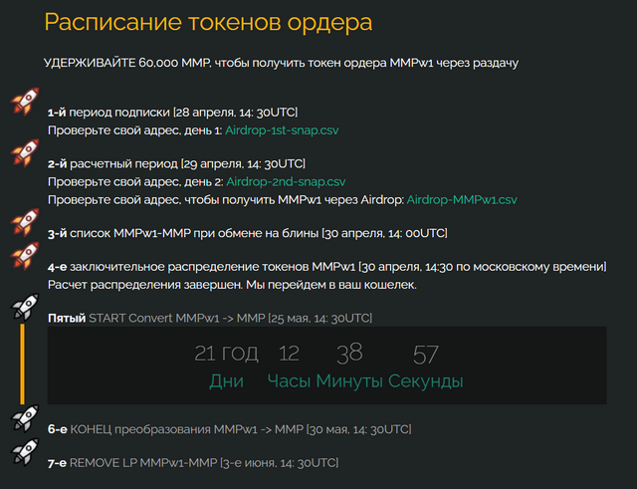Open the Airdrop-2nd-snap.csv link

[x=286, y=181]
